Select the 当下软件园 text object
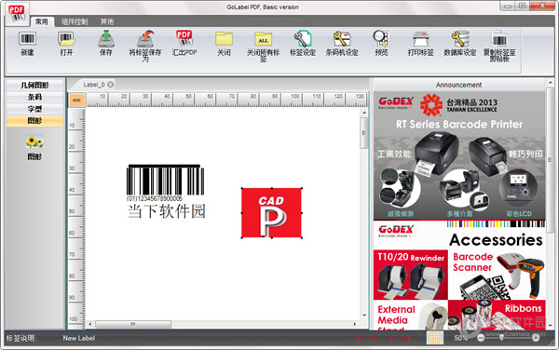The width and height of the screenshot is (559, 350). (167, 211)
